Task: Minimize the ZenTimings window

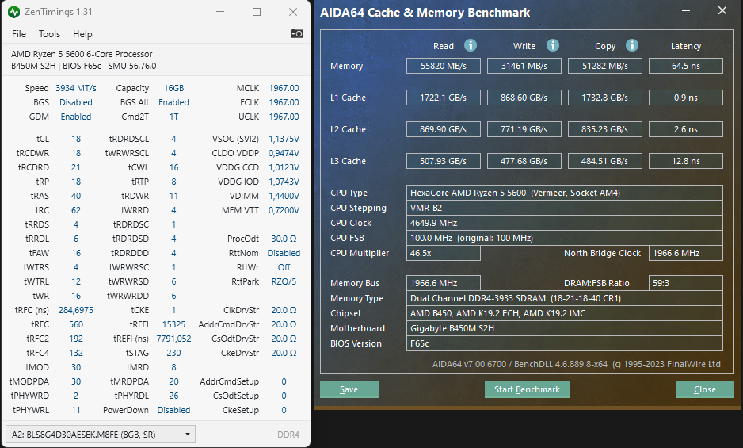Action: pos(220,12)
